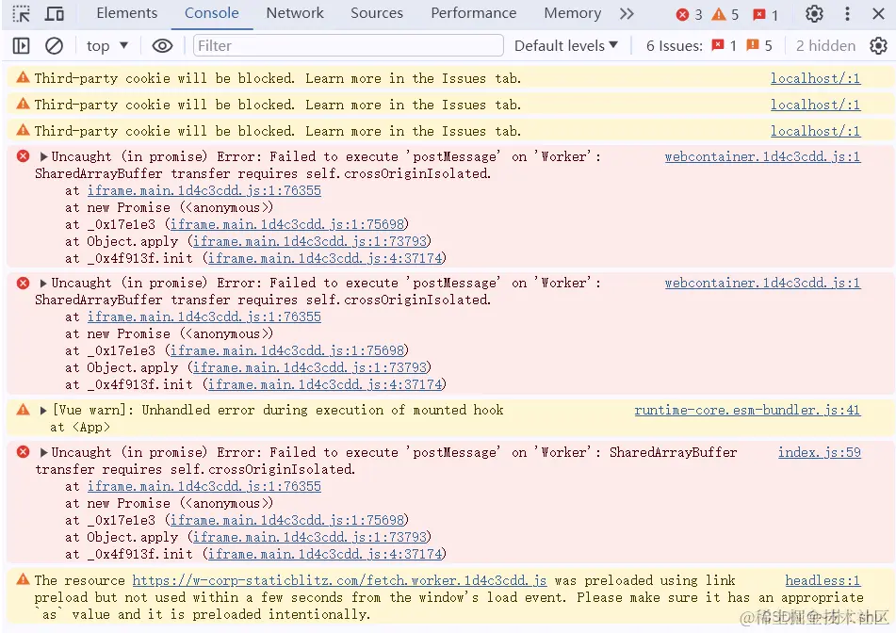Select the 'at <App>' stack line text

(80, 427)
